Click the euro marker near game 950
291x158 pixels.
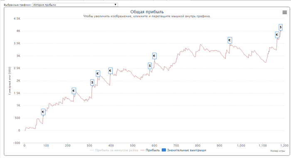point(230,40)
